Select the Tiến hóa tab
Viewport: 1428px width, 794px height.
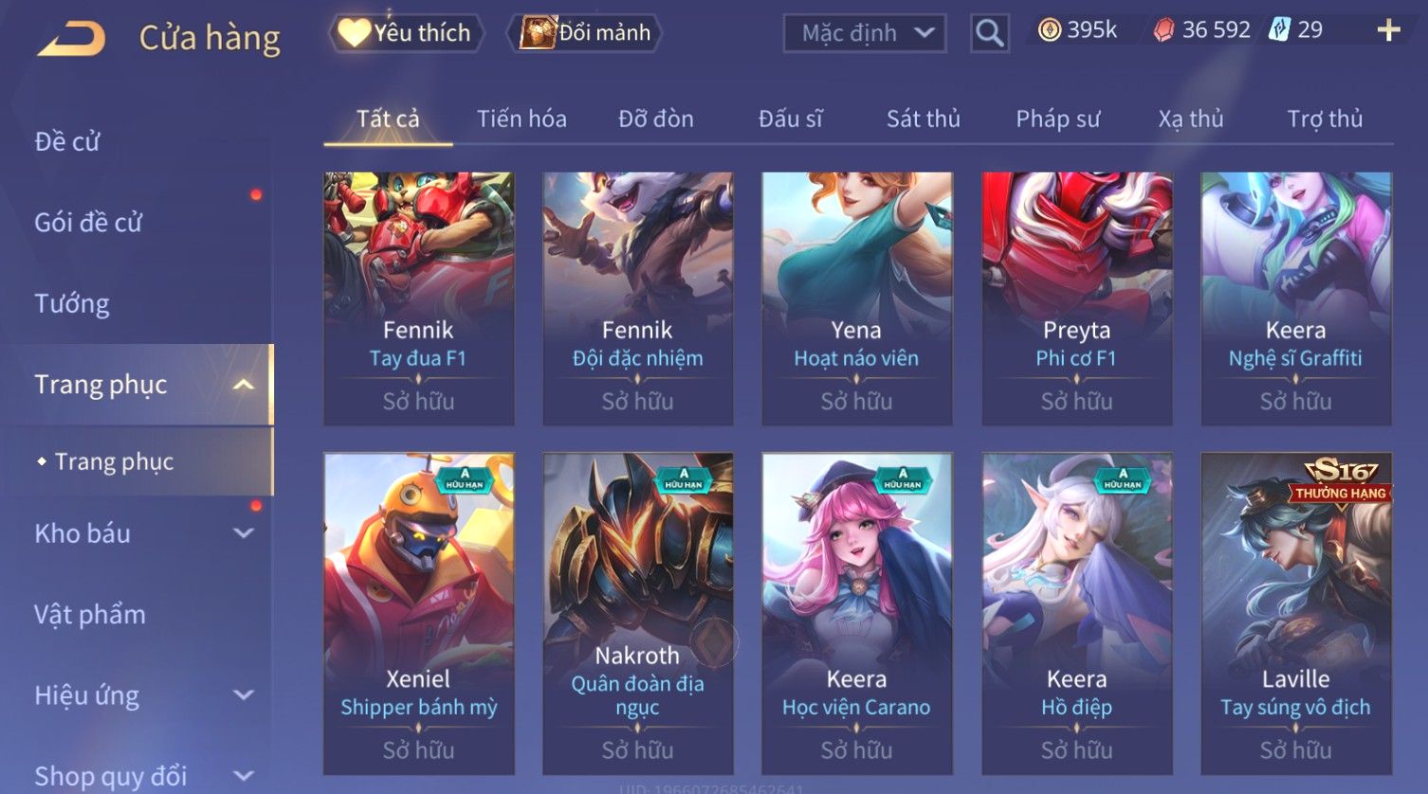[x=522, y=119]
